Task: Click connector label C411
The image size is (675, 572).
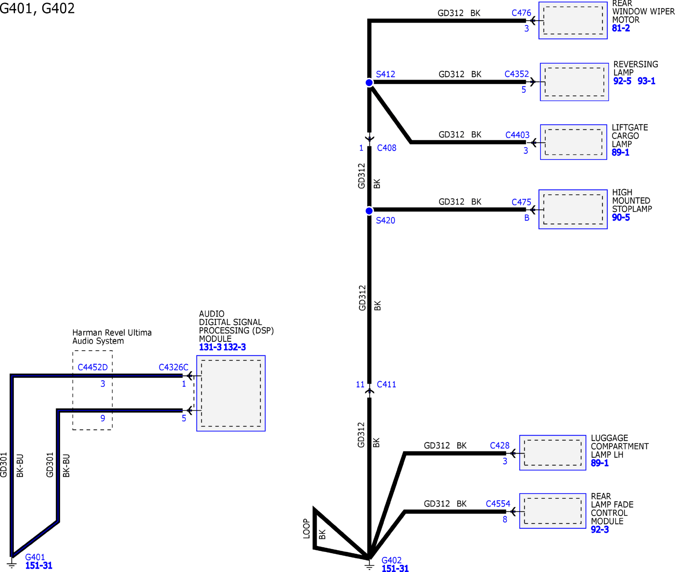Action: click(386, 384)
